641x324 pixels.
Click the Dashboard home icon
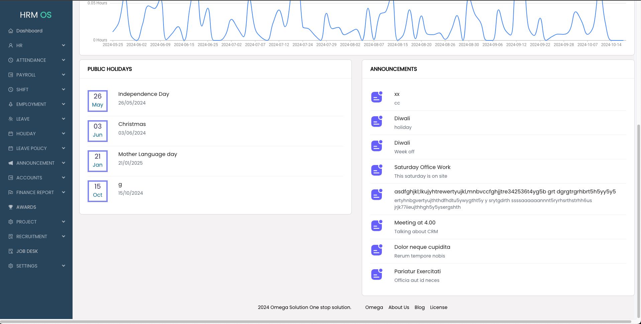point(11,31)
